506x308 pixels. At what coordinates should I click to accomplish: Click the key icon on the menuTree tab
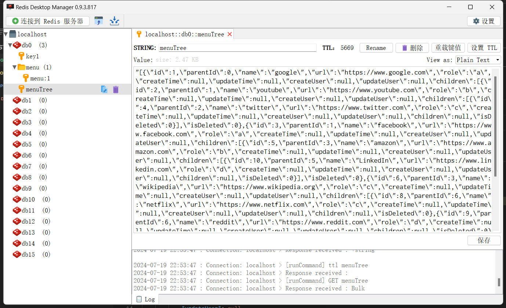pos(139,34)
